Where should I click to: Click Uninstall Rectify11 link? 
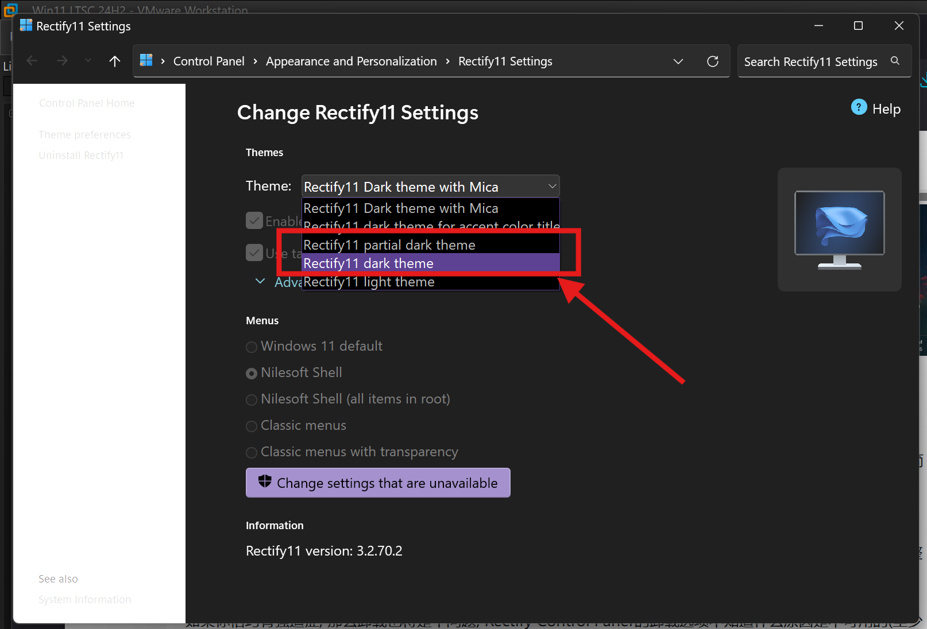point(81,155)
